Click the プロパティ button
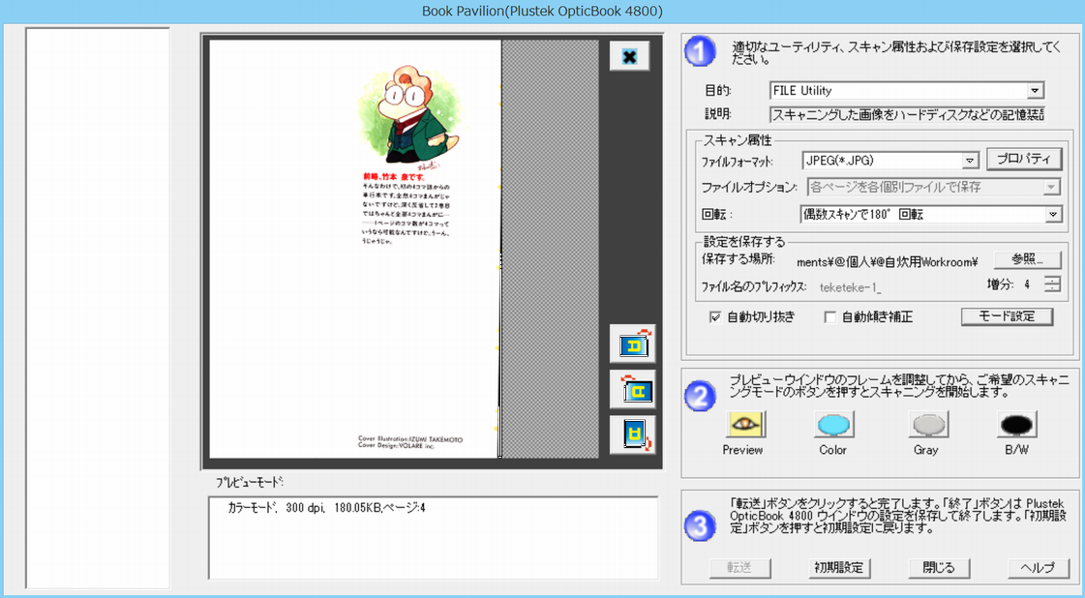 (1023, 159)
